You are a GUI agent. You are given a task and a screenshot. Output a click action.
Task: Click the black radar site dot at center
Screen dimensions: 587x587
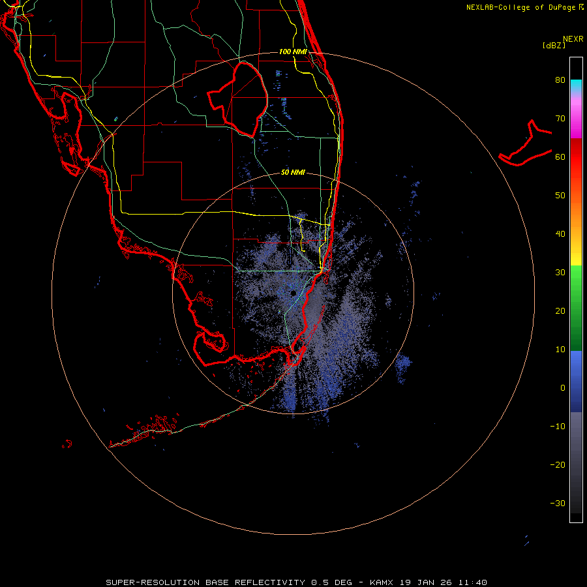(x=293, y=293)
